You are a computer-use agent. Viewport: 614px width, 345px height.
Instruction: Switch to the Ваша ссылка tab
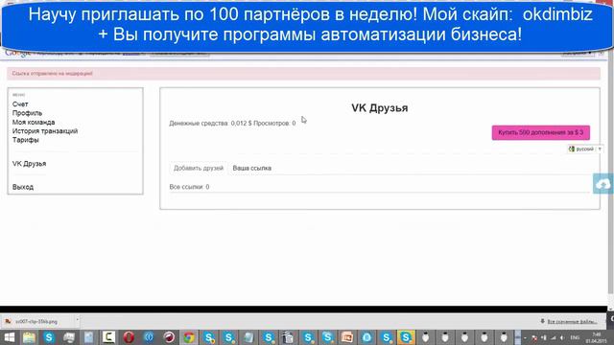(x=251, y=169)
